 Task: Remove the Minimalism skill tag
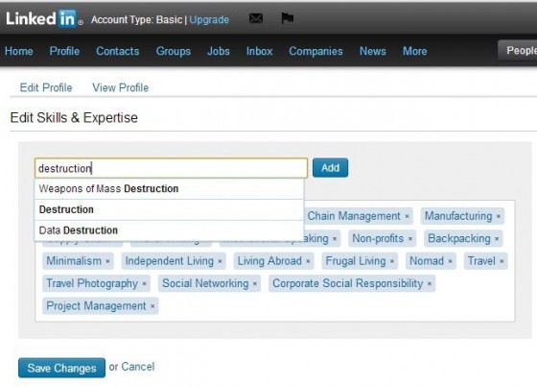tap(107, 261)
